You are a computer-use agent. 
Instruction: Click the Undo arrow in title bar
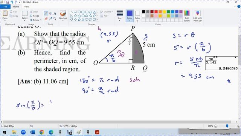pyautogui.click(x=12, y=2)
